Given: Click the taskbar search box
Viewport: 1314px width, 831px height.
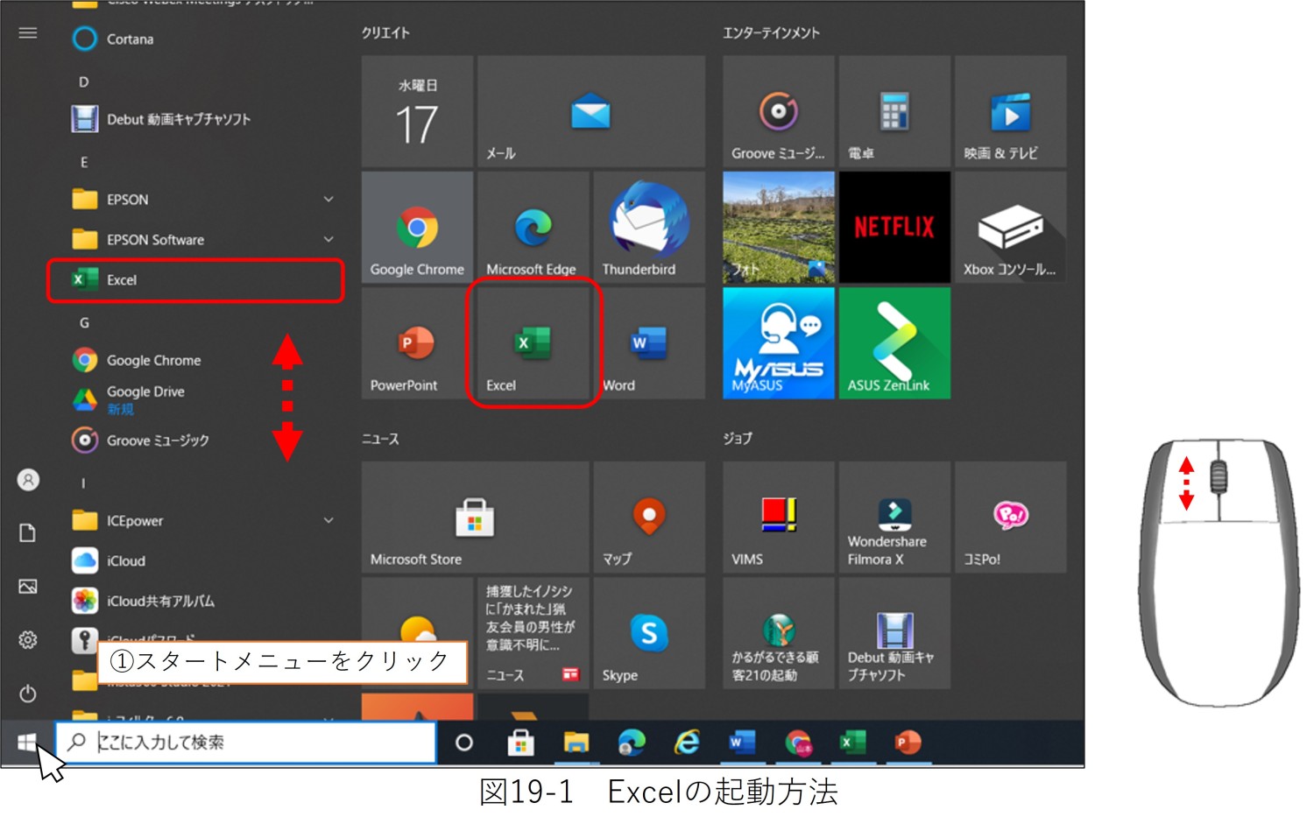Looking at the screenshot, I should point(246,743).
